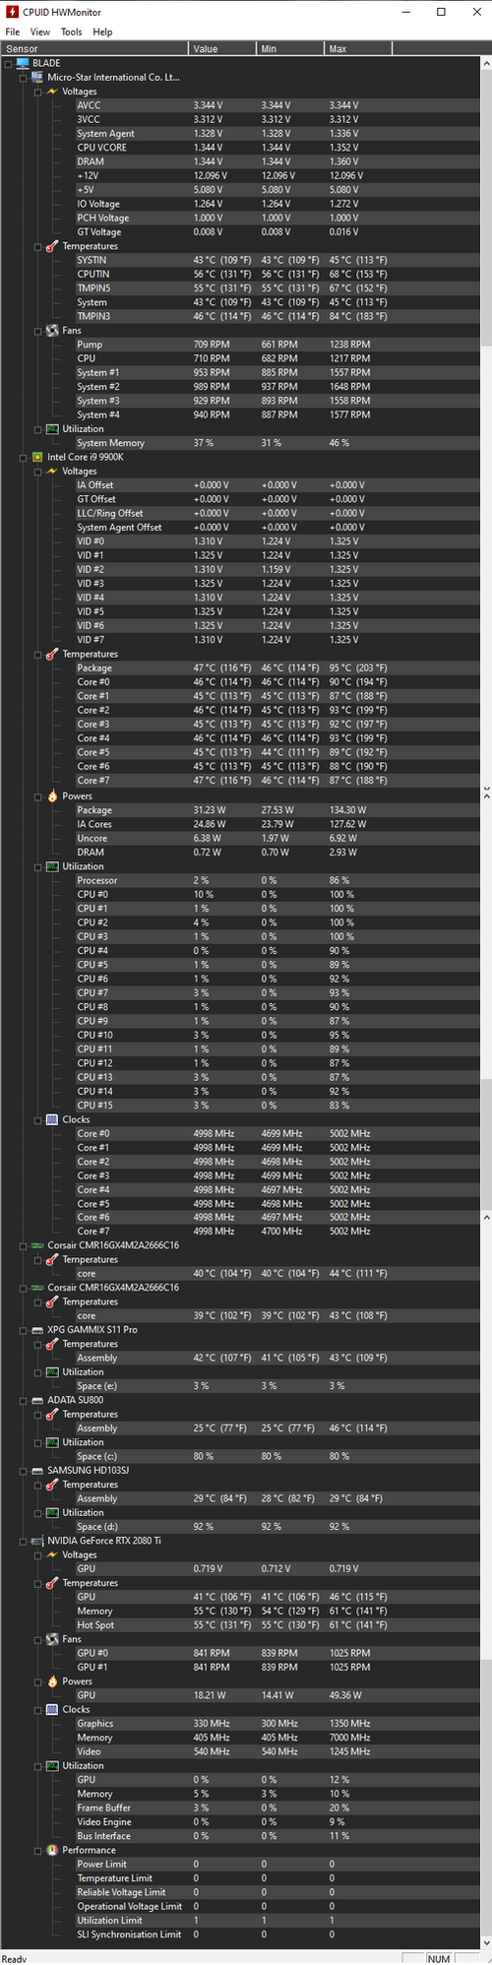
Task: Click scrollbar up arrow at top
Action: tap(486, 63)
